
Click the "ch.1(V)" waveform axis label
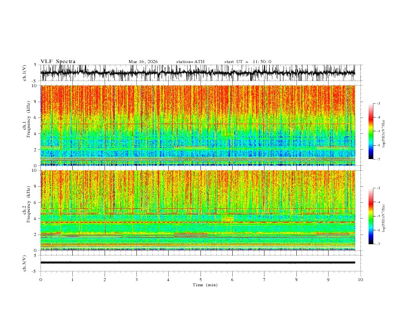[x=25, y=73]
